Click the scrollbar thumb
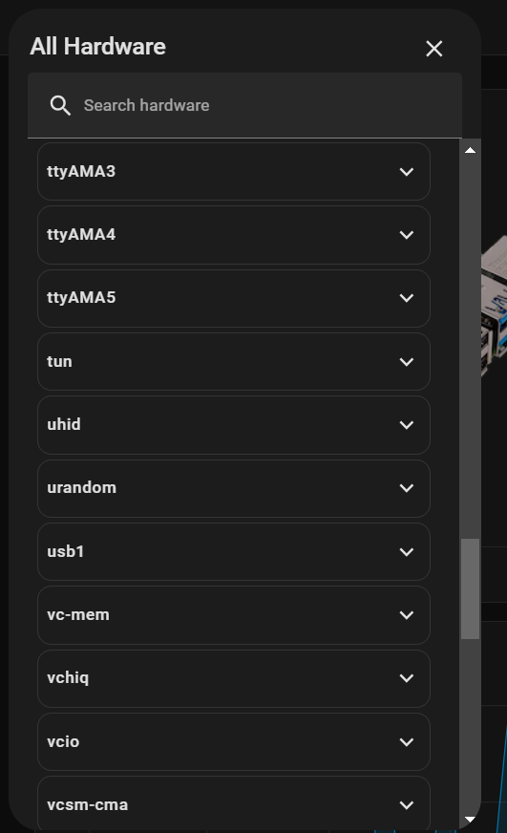Image resolution: width=507 pixels, height=833 pixels. 470,588
